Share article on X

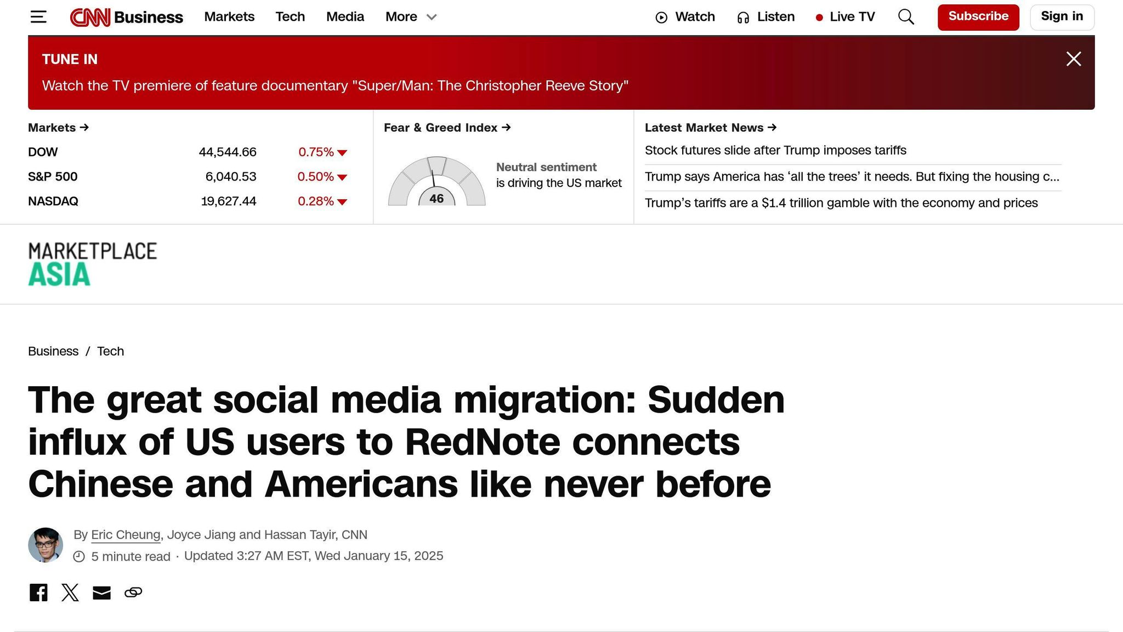(x=70, y=592)
